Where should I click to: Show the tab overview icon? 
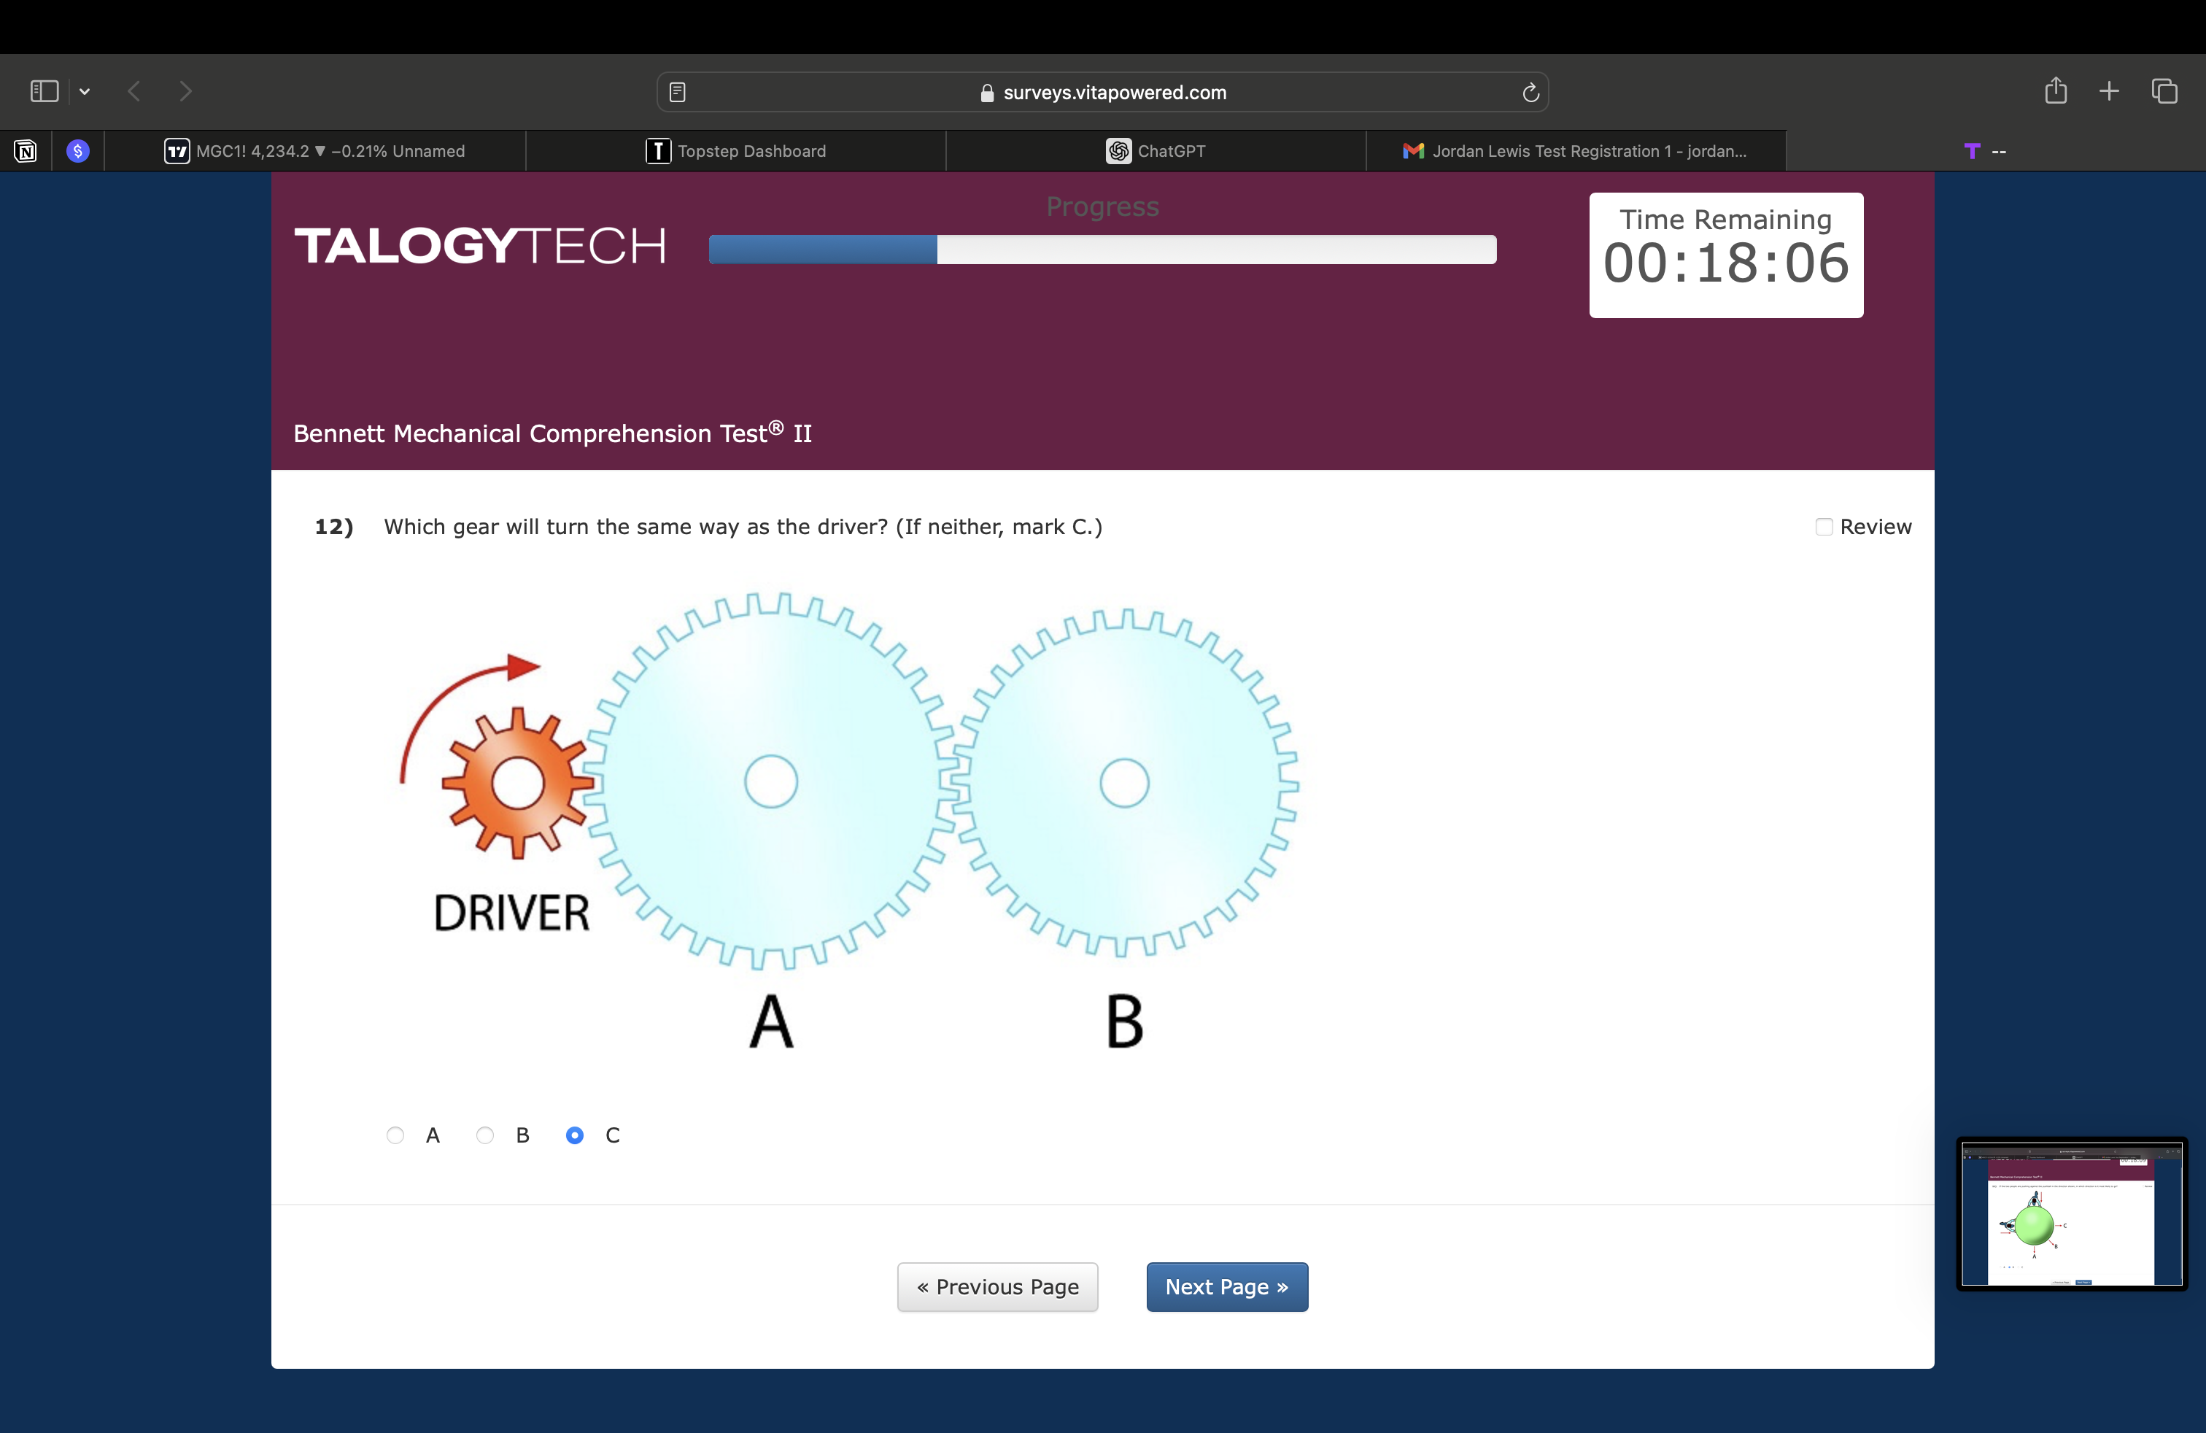(x=2164, y=90)
